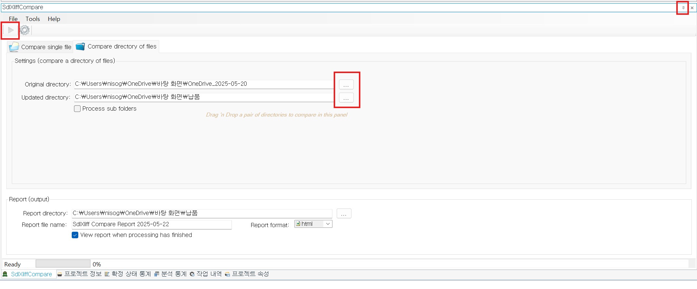The image size is (697, 289).
Task: Click the blue folder icon on directory tab
Action: [x=80, y=46]
